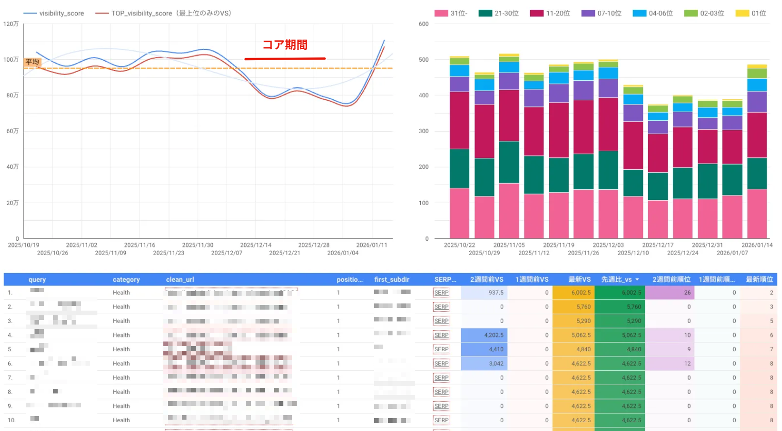Click the visibility_score blue line legend marker

[30, 13]
